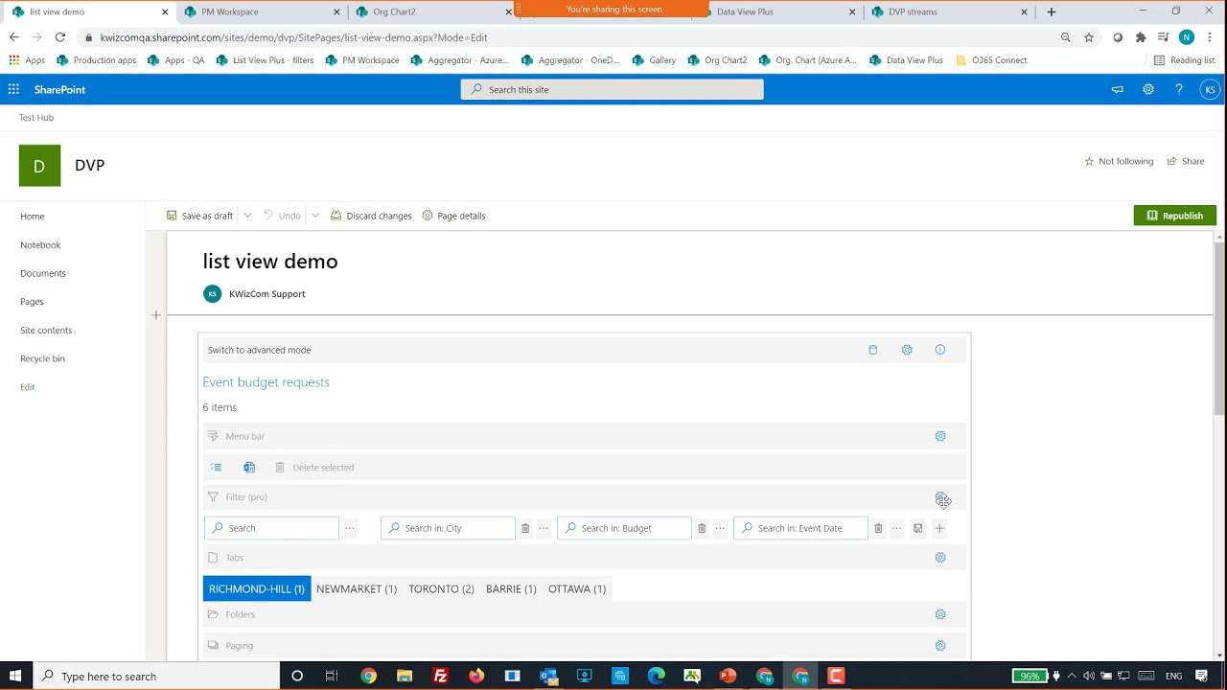Select the TORONTO (2) tab
Screen dimensions: 1227x690
tap(441, 588)
